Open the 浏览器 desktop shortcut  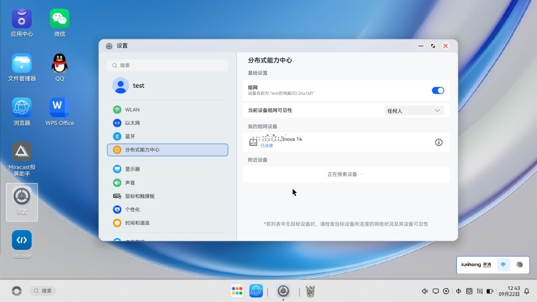click(21, 112)
